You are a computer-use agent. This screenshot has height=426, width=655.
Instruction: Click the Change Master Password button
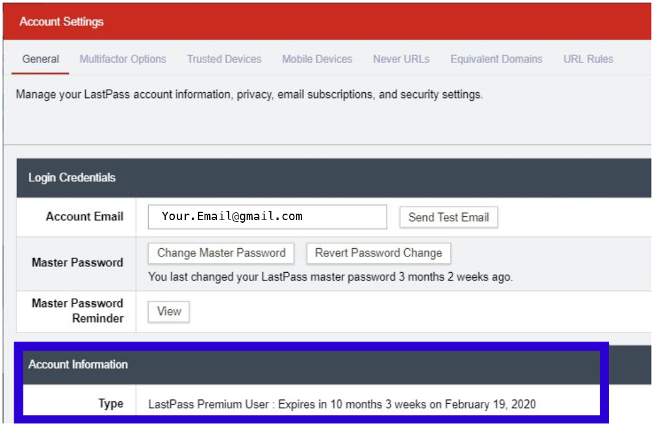point(221,253)
